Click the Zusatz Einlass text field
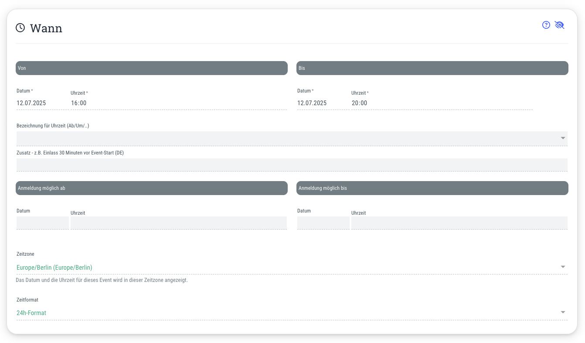Screen dimensions: 585x343 (292, 165)
